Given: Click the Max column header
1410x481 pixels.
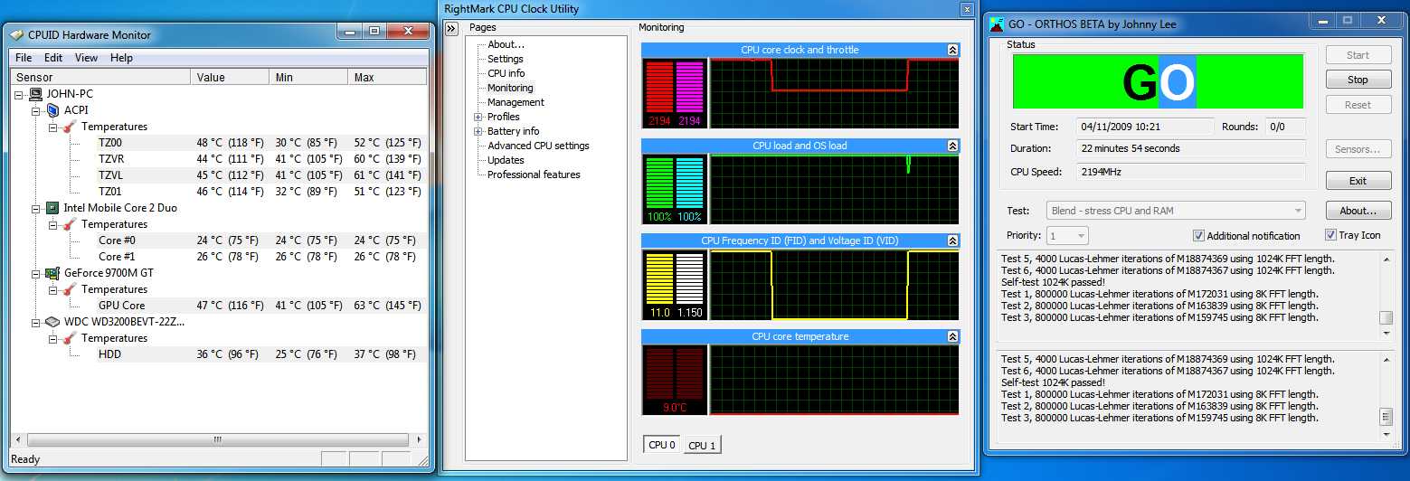Looking at the screenshot, I should (387, 78).
